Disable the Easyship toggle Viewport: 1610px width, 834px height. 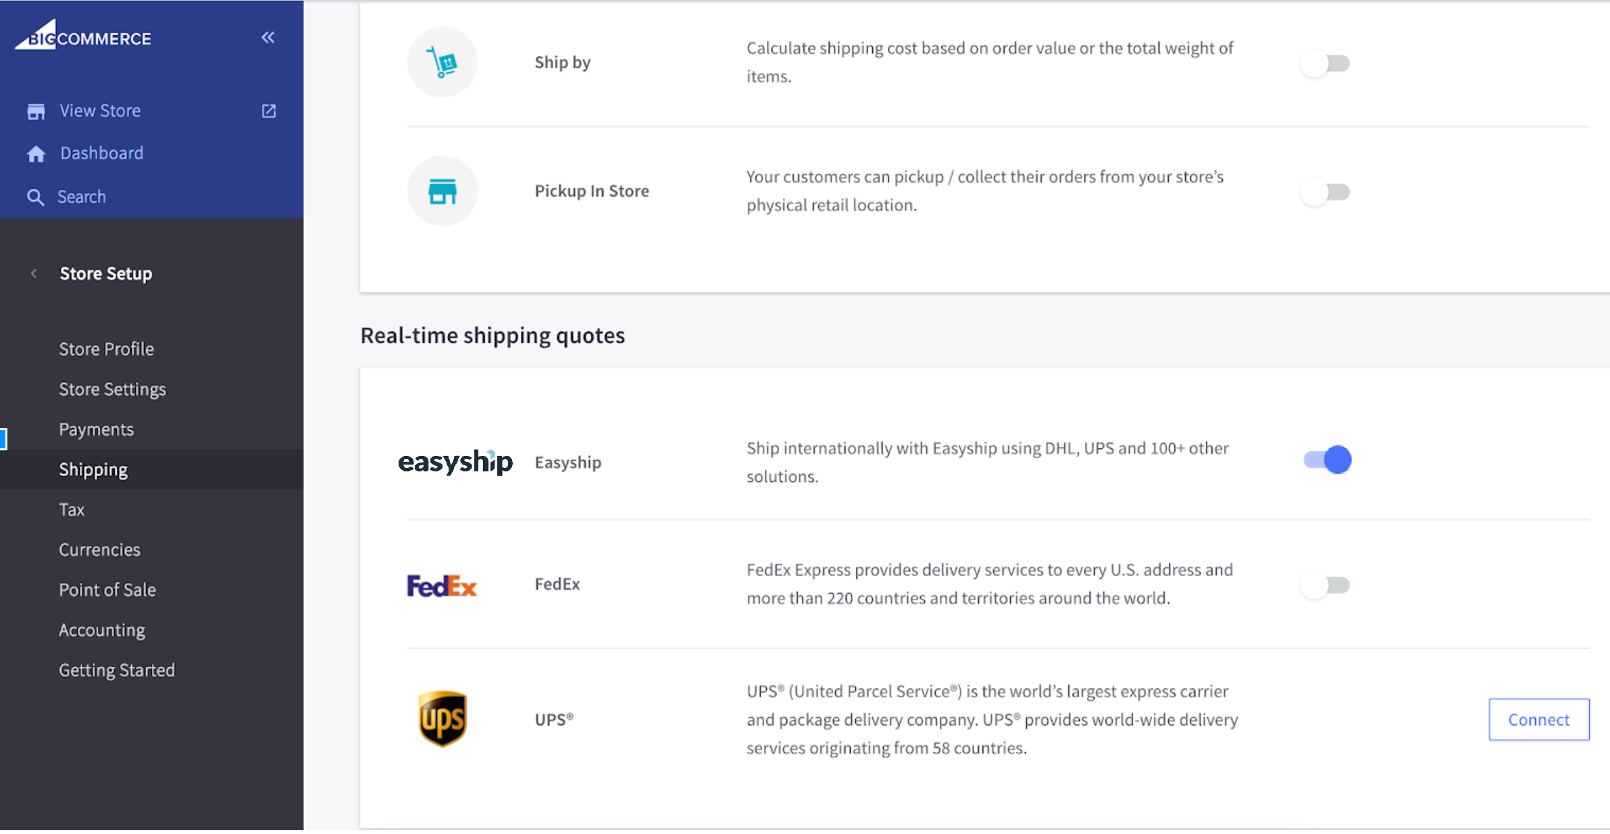click(1328, 460)
